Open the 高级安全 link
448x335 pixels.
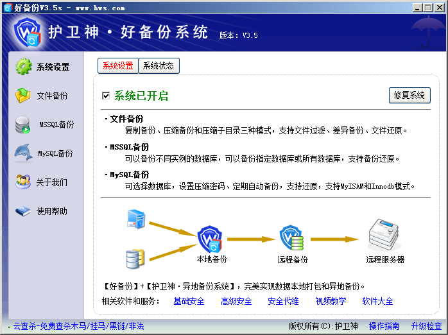click(236, 301)
